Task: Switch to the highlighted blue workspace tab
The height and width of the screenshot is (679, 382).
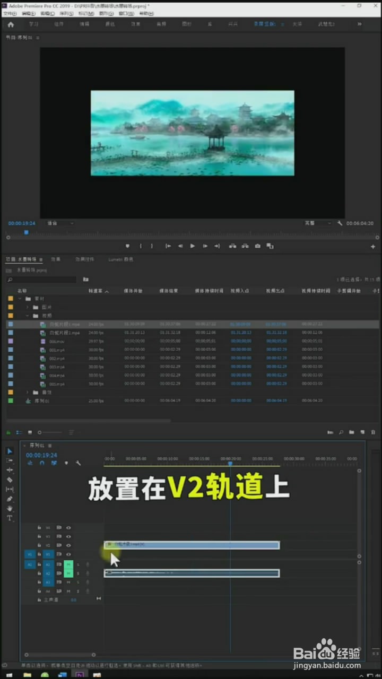Action: point(265,24)
